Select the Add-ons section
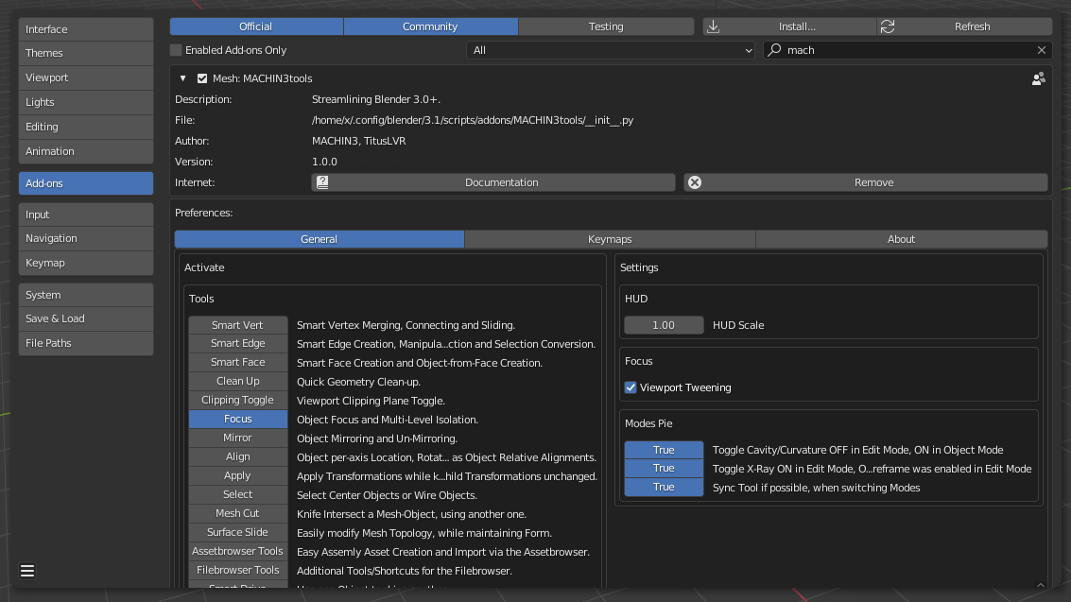The image size is (1071, 602). click(x=86, y=183)
